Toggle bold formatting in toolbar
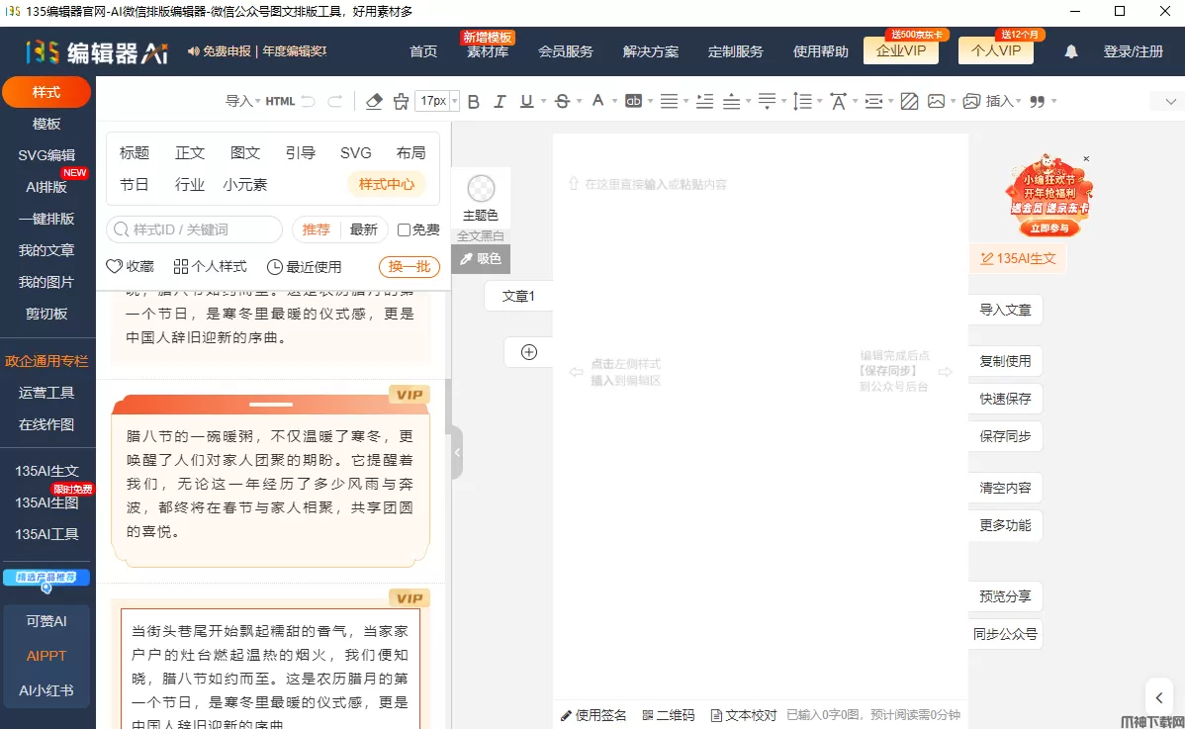The image size is (1185, 729). point(473,101)
